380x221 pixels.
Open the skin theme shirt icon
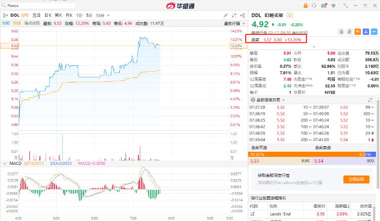pos(333,6)
